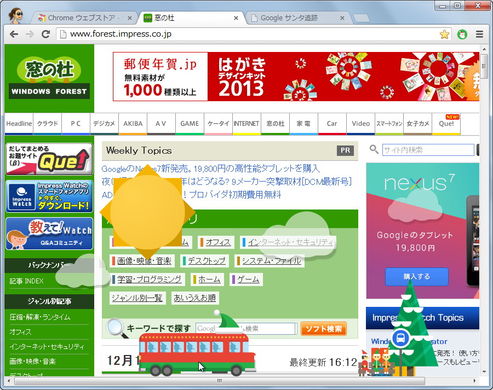Open the ケータイ nav item
Screen dimensions: 493x390
pyautogui.click(x=218, y=124)
